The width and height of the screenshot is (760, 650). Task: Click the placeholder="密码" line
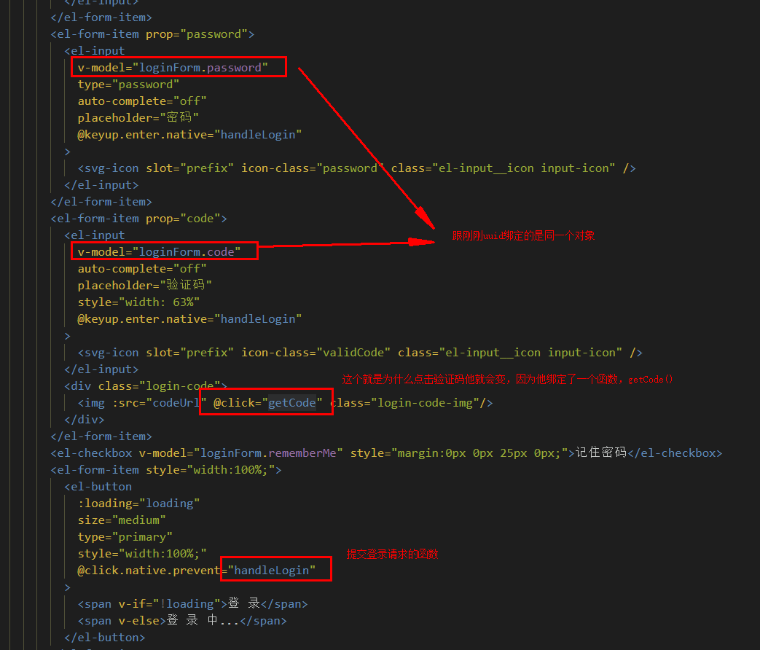pyautogui.click(x=138, y=118)
